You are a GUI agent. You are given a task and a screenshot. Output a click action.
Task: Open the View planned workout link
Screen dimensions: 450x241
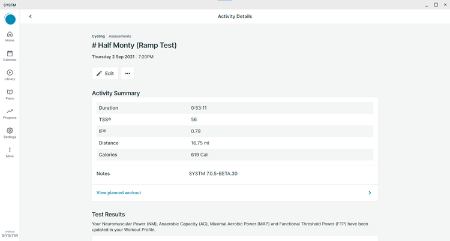coord(119,193)
